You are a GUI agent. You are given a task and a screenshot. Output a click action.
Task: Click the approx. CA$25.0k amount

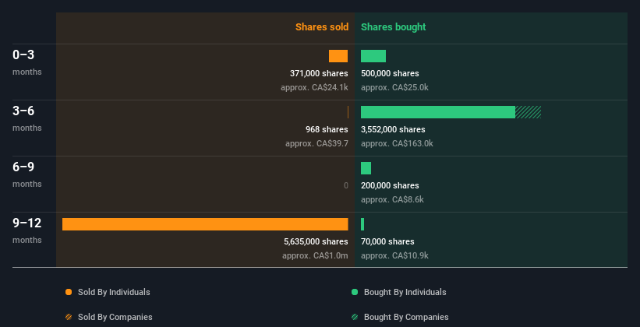(394, 87)
